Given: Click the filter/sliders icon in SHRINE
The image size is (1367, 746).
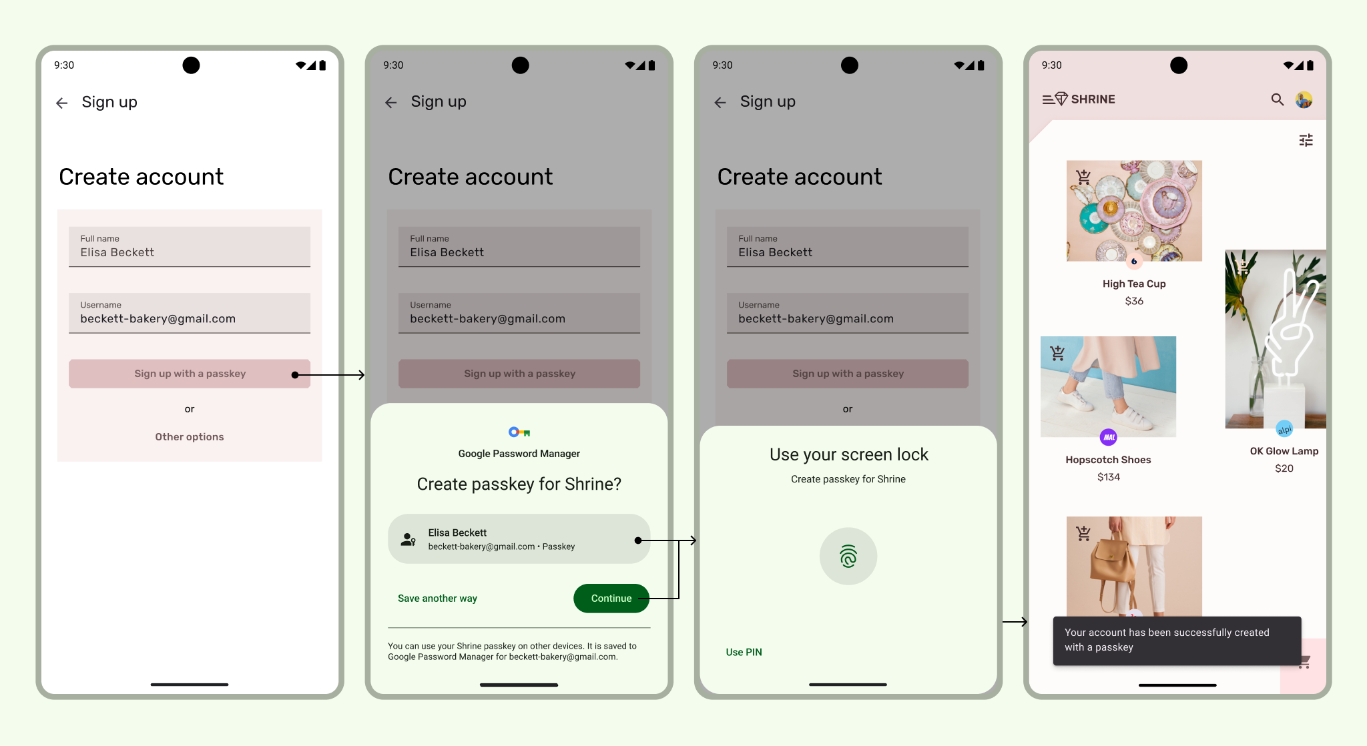Looking at the screenshot, I should [x=1306, y=141].
